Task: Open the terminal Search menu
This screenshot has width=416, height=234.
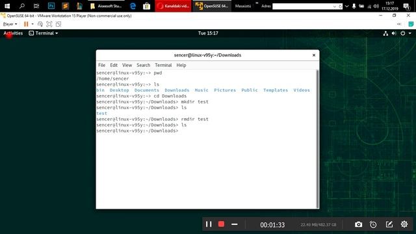Action: [x=143, y=65]
